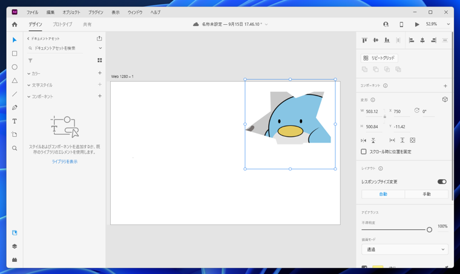Toggle レスポンシブサイズ変更 switch

(442, 181)
